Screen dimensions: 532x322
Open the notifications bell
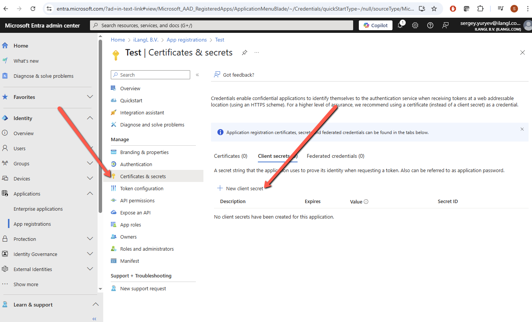coord(400,25)
